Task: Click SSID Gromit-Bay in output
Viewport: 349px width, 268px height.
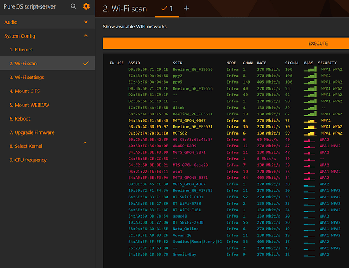Action: [184, 254]
